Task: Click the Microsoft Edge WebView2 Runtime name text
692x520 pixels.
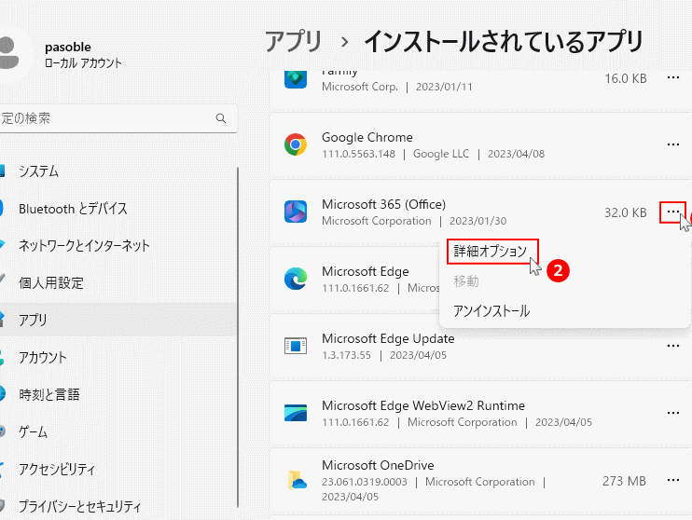Action: (423, 405)
